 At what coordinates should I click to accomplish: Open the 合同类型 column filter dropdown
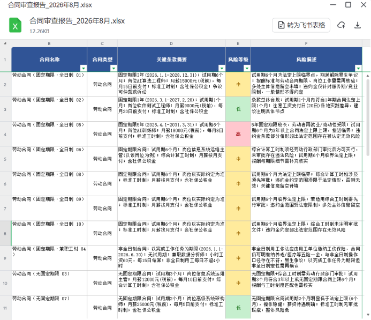click(114, 69)
